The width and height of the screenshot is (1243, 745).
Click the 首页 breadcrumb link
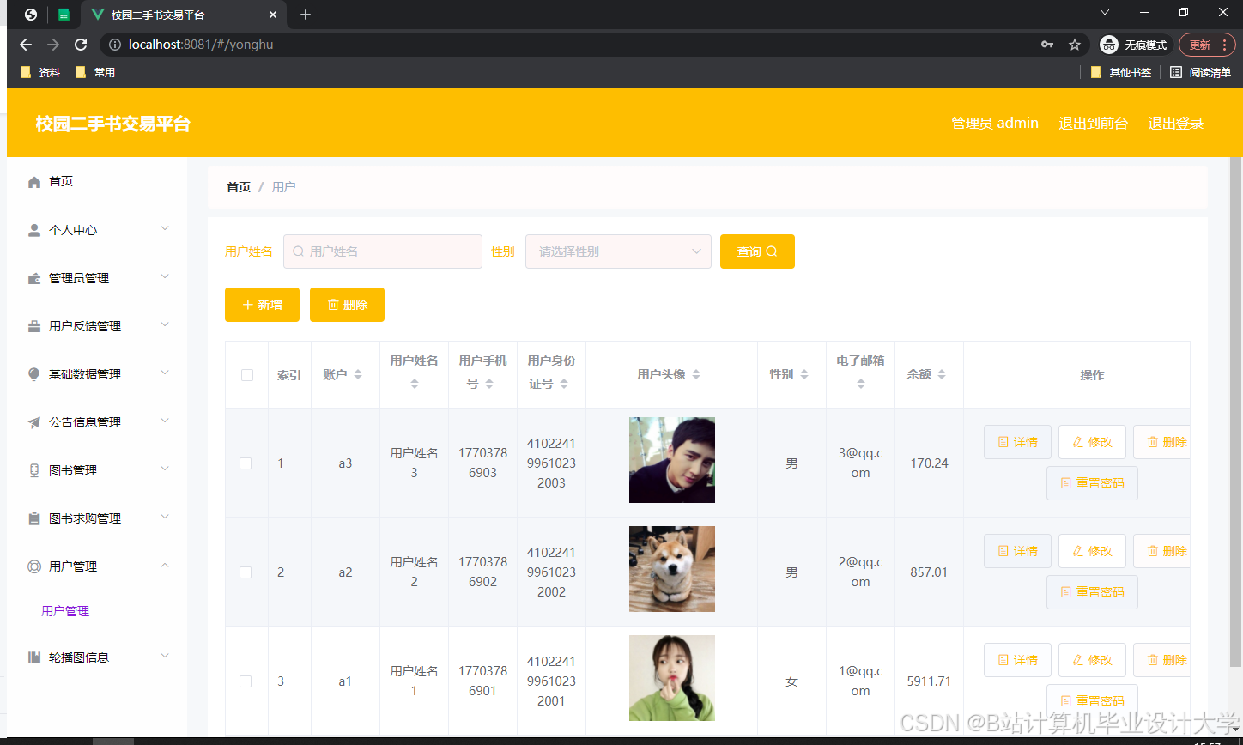(239, 187)
